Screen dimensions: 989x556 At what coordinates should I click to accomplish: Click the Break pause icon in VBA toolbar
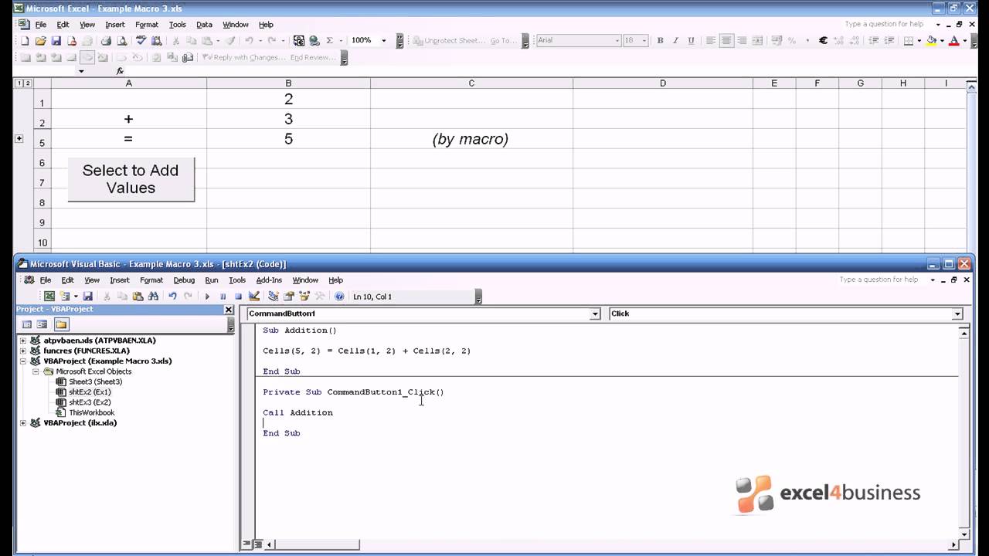(x=223, y=297)
